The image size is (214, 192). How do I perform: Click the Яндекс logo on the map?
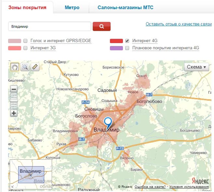click(200, 181)
